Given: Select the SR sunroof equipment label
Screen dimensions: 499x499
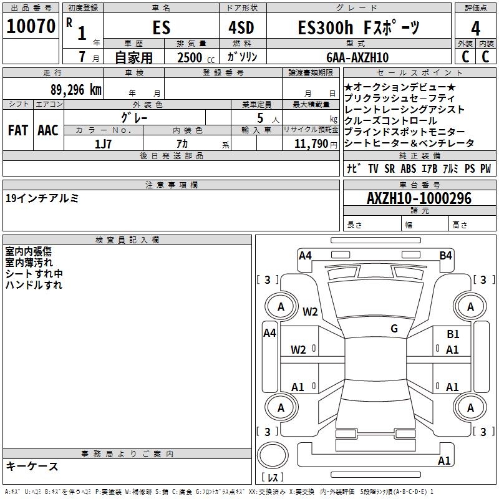Looking at the screenshot, I should tap(389, 168).
